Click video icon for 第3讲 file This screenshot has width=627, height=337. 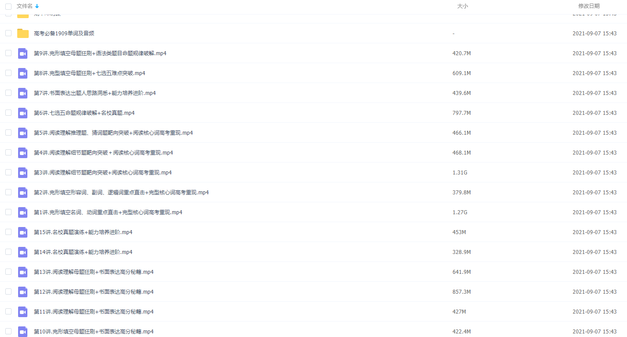23,173
